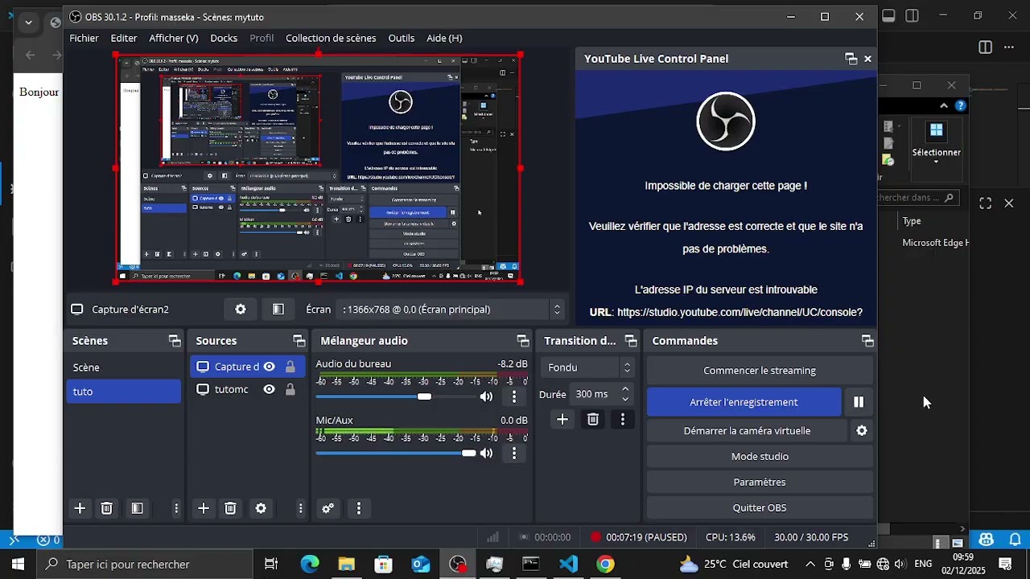Open notifications bell in VS Code status bar
The width and height of the screenshot is (1030, 579).
click(1016, 540)
